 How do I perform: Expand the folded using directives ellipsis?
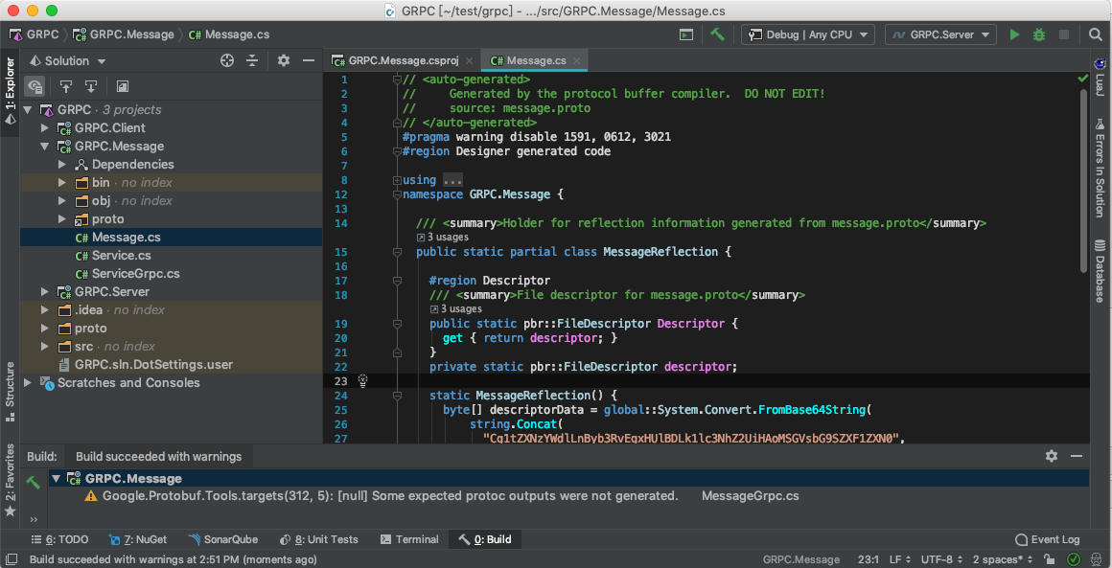tap(452, 180)
